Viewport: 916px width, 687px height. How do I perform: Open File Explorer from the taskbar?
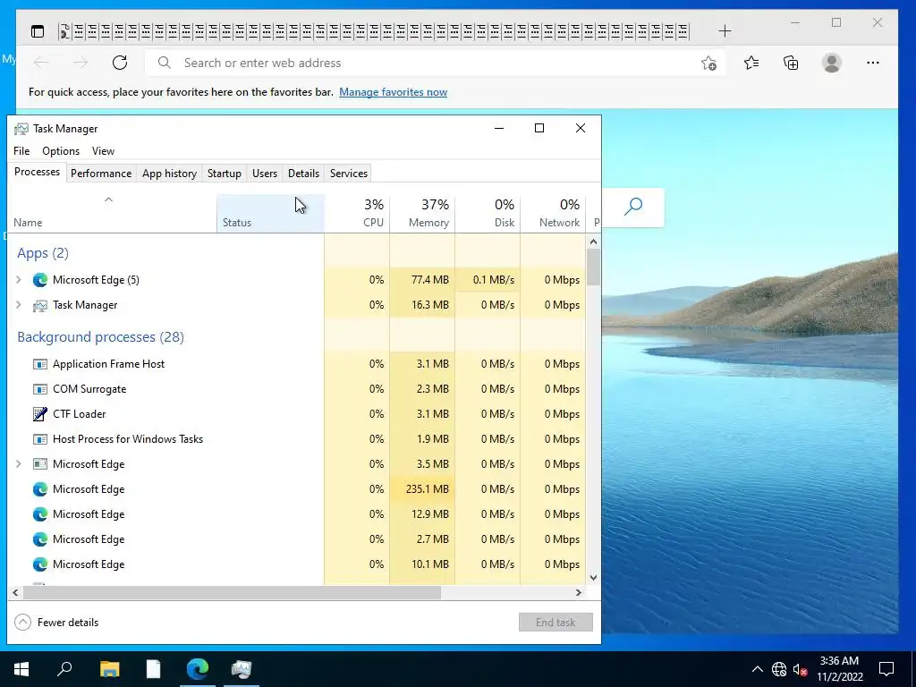point(109,669)
